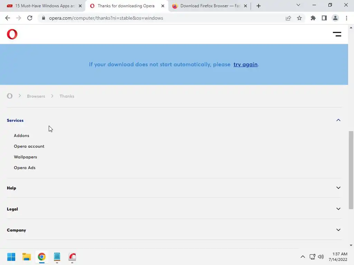Reload the current page
This screenshot has height=265, width=354.
pos(30,18)
